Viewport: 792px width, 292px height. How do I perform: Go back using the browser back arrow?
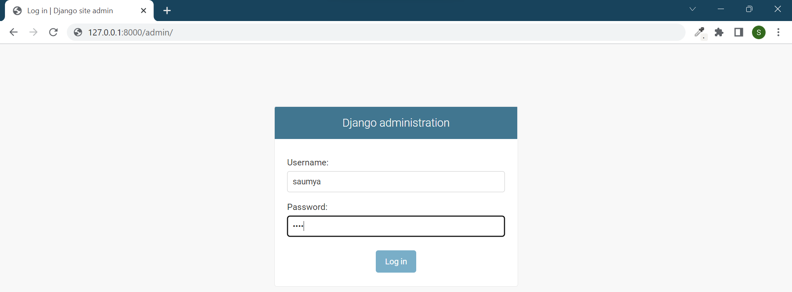[x=14, y=32]
